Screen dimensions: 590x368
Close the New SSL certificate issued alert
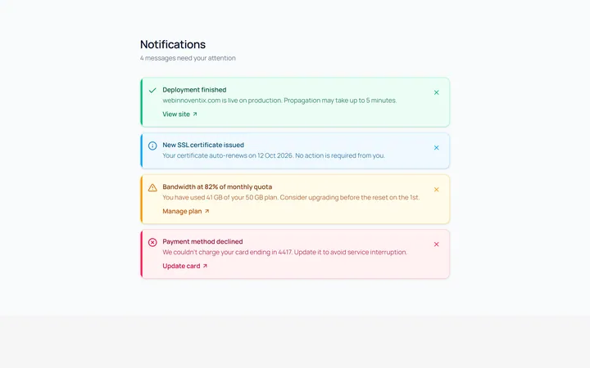436,147
